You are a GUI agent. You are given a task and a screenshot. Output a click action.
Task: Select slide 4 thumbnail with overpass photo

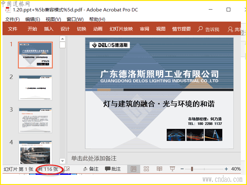point(35,152)
